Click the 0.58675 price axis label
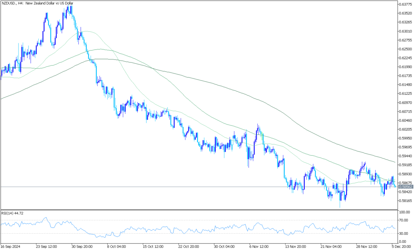The width and height of the screenshot is (417, 250). (406, 183)
